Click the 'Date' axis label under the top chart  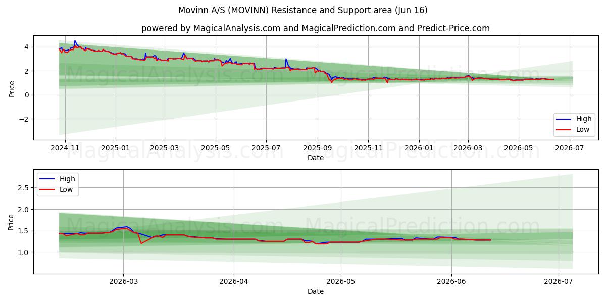click(x=316, y=158)
